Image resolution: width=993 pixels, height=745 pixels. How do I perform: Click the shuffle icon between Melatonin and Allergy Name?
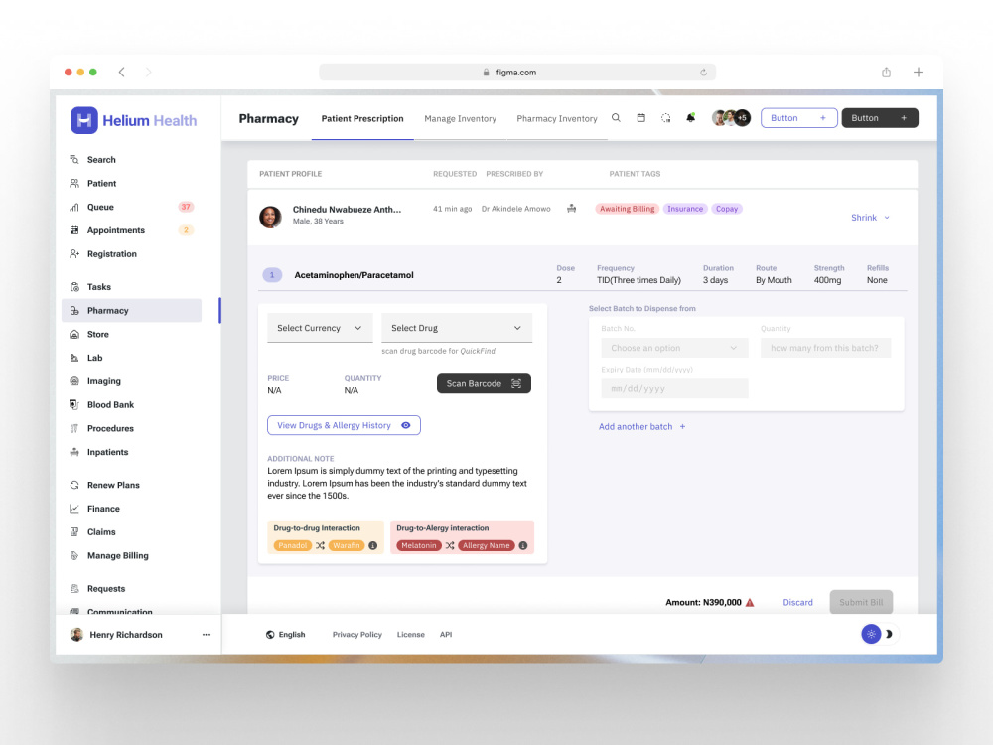450,545
